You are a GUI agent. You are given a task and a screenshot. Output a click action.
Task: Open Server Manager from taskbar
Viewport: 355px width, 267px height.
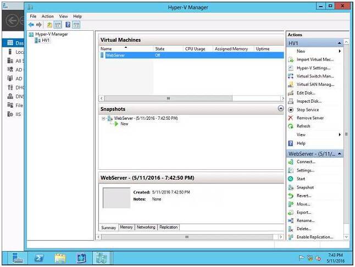tap(18, 258)
